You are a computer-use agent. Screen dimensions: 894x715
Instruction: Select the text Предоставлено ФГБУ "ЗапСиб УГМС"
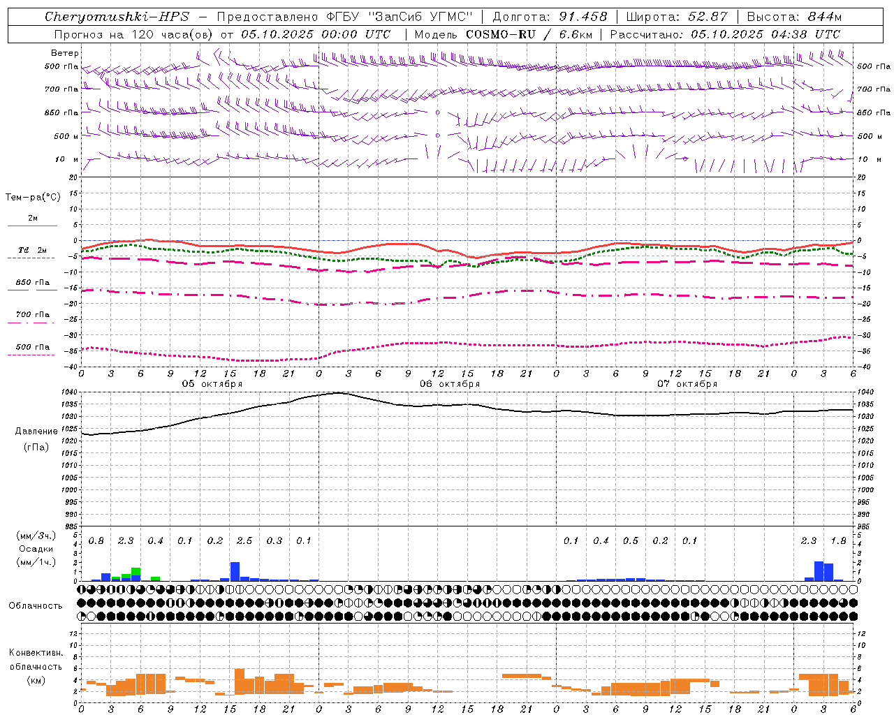[x=345, y=17]
